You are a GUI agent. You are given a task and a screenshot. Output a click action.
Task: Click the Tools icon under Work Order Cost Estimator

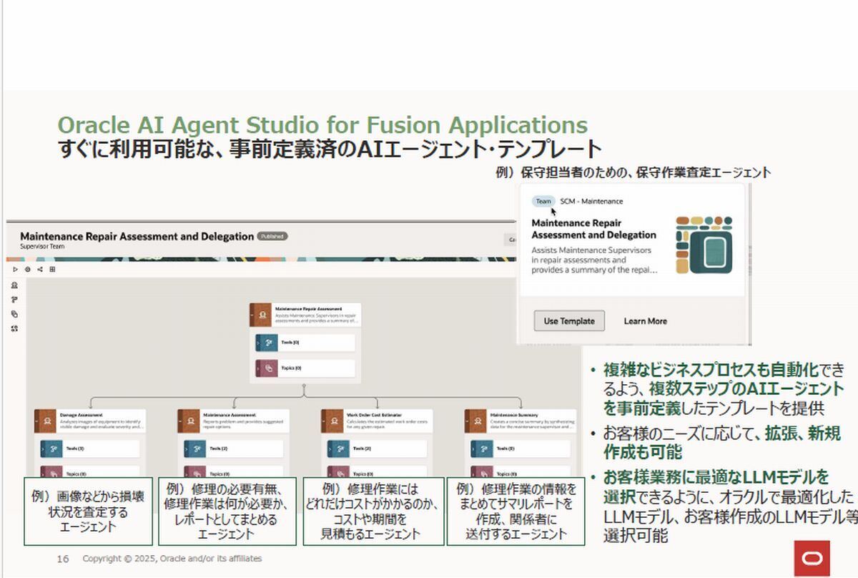(340, 449)
